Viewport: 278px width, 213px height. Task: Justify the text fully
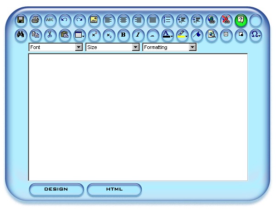click(153, 20)
